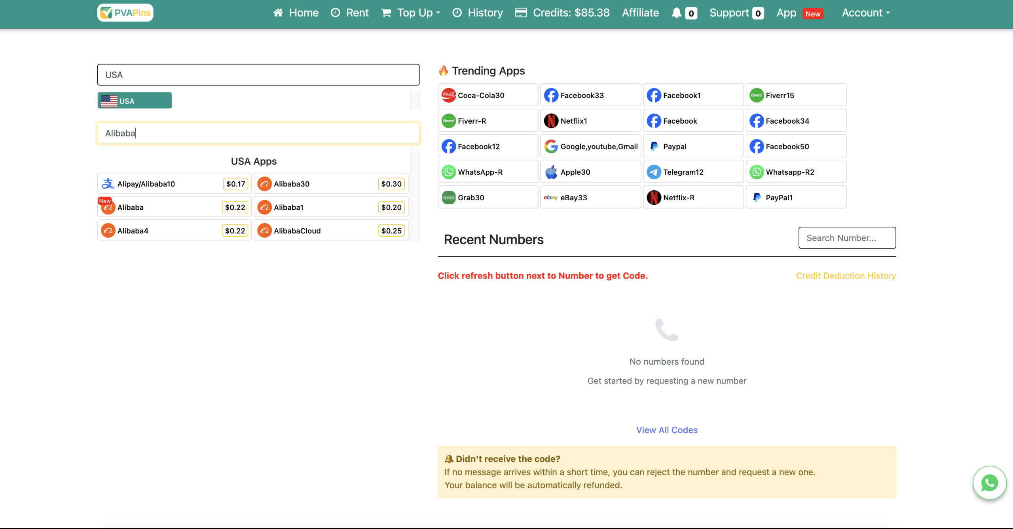Image resolution: width=1013 pixels, height=529 pixels.
Task: Select Grab30 trending app
Action: 488,197
